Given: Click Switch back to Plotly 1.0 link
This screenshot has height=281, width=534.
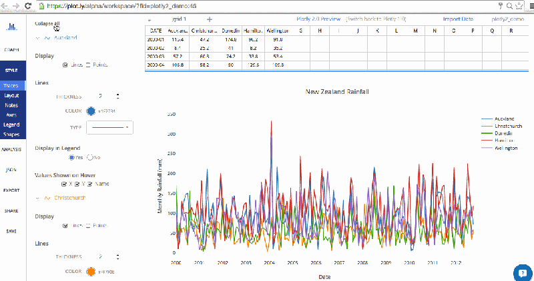Looking at the screenshot, I should [x=376, y=19].
